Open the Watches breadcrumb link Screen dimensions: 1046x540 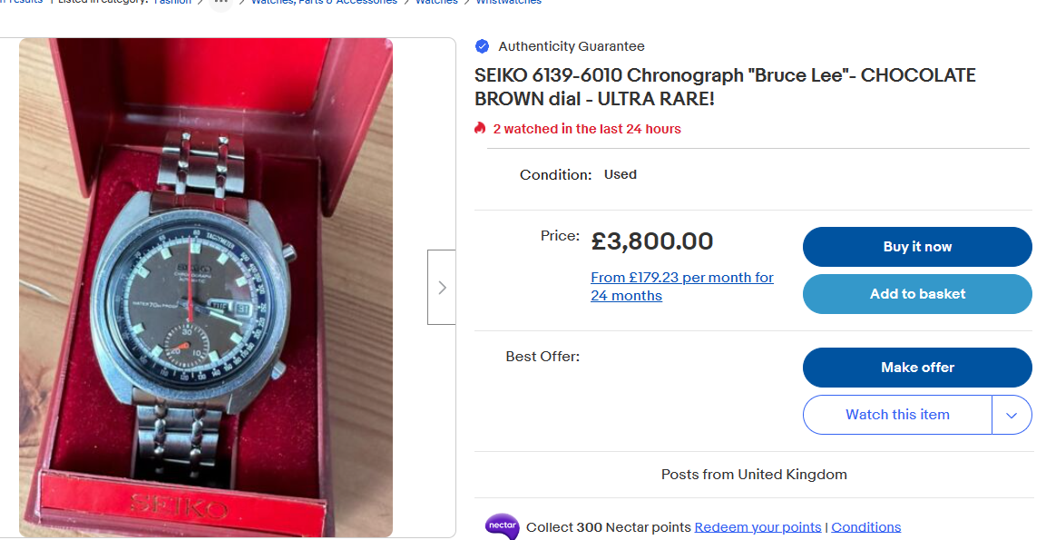[436, 3]
